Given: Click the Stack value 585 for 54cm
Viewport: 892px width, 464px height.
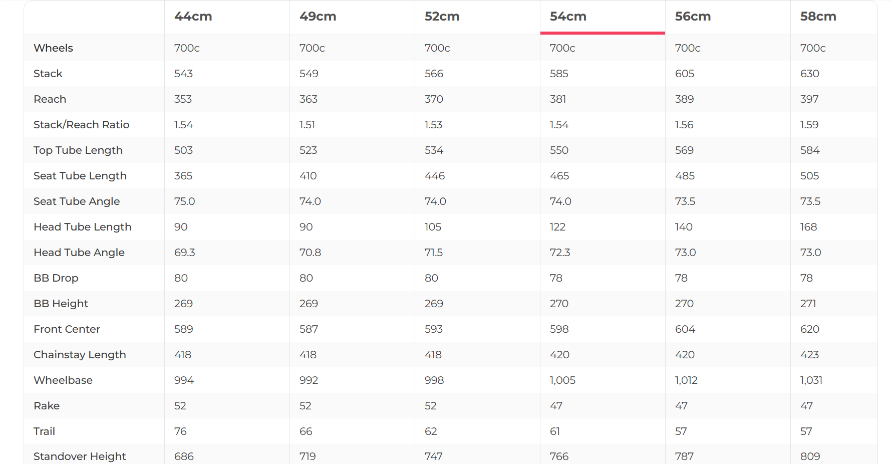Looking at the screenshot, I should tap(559, 74).
